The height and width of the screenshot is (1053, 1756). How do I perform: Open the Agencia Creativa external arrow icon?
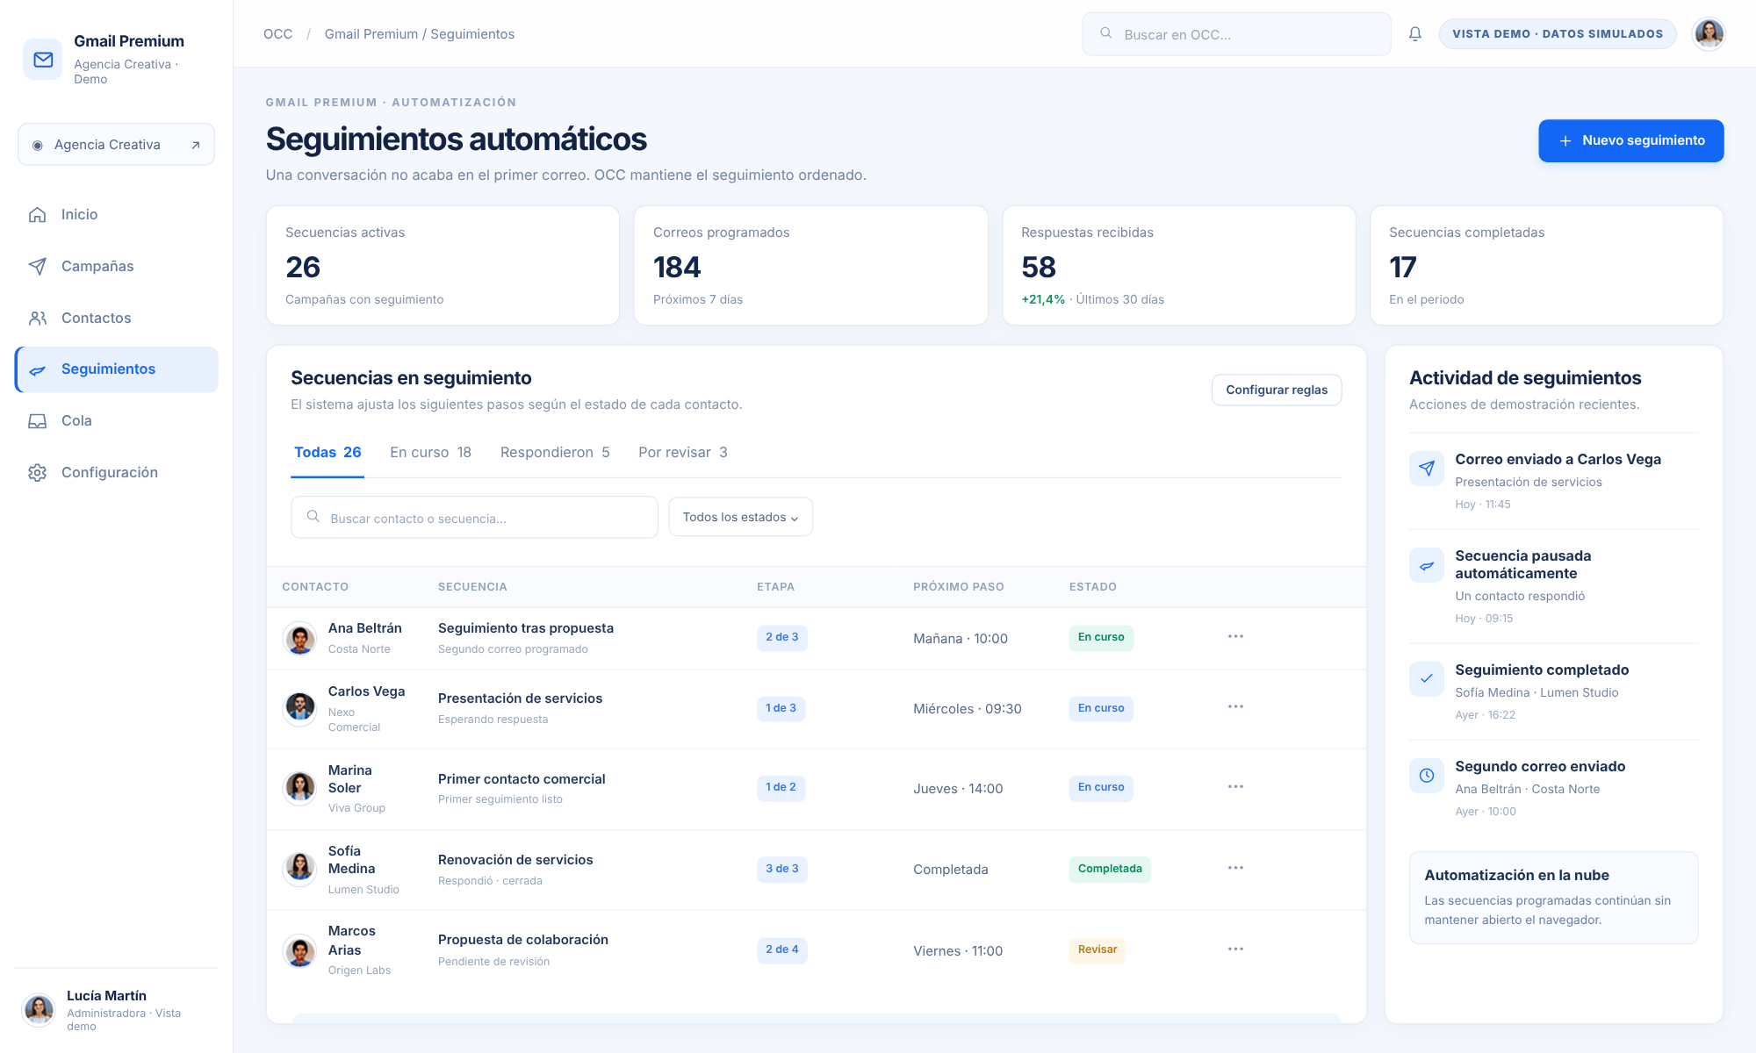coord(196,145)
